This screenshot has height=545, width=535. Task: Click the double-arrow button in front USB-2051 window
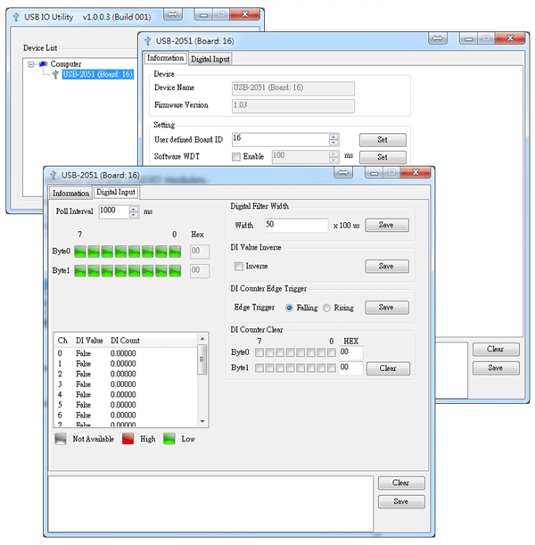coord(343,172)
